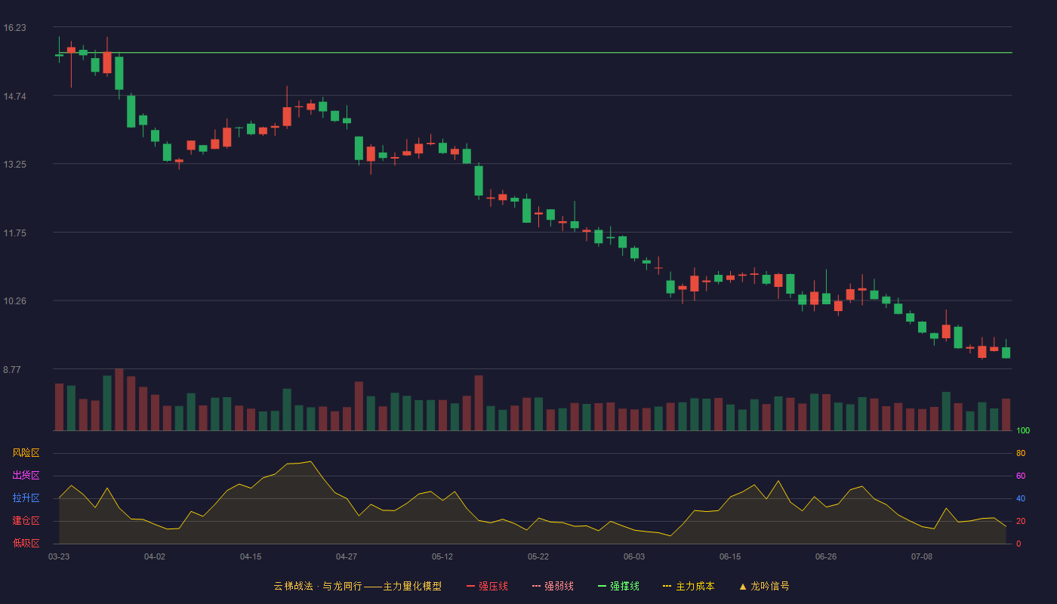Click the 07-08 date label
Screen dimensions: 1057x604
tap(922, 556)
